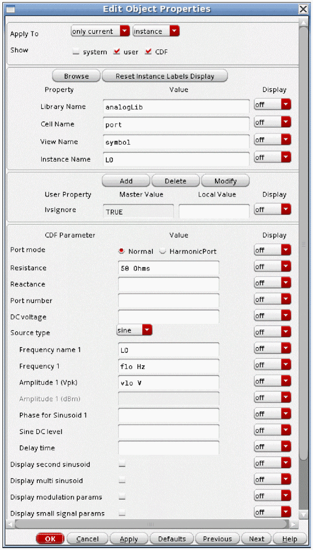The image size is (313, 550).
Task: Click Reset Instance Labels Display button
Action: pyautogui.click(x=165, y=76)
